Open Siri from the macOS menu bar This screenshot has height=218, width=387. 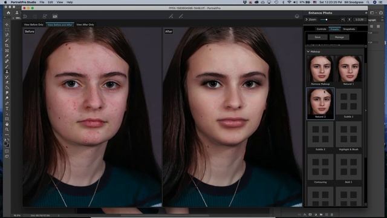[x=375, y=2]
